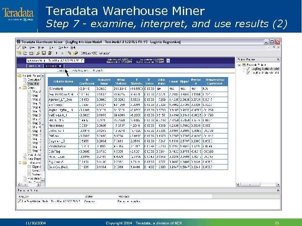
Task: Select the Eigenvalues item in results tree
Action: click(x=34, y=167)
